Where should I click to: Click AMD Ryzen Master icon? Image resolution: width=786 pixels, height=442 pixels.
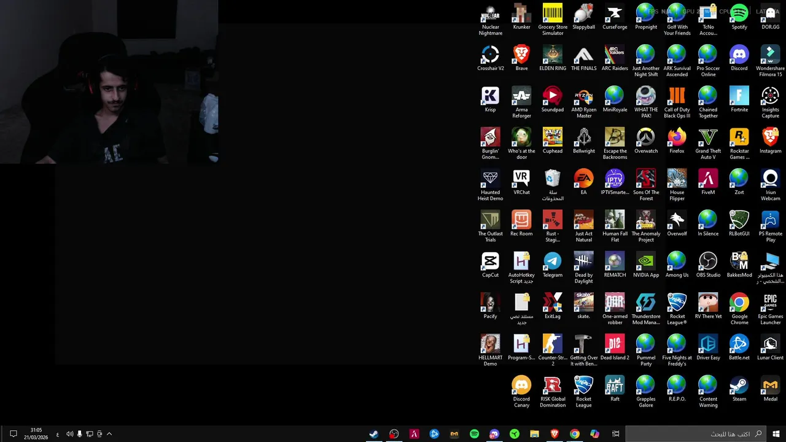point(583,102)
